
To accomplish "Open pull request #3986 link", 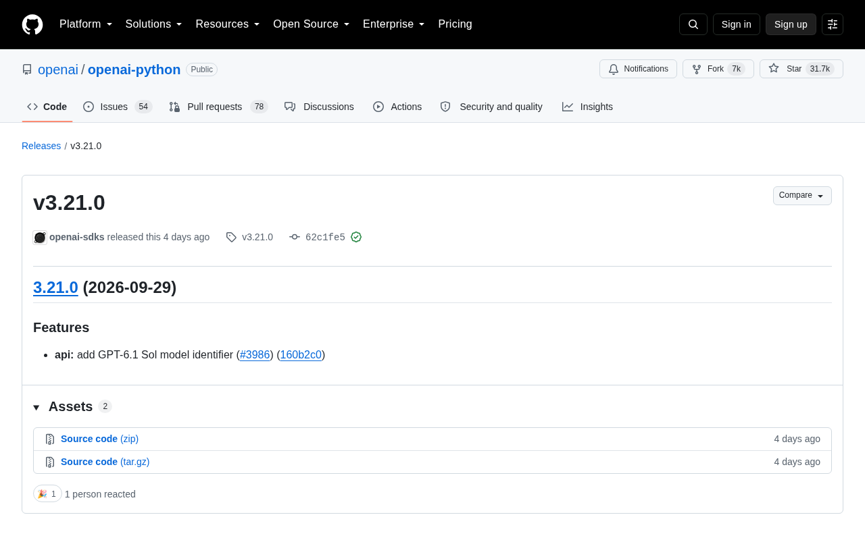I will click(255, 355).
